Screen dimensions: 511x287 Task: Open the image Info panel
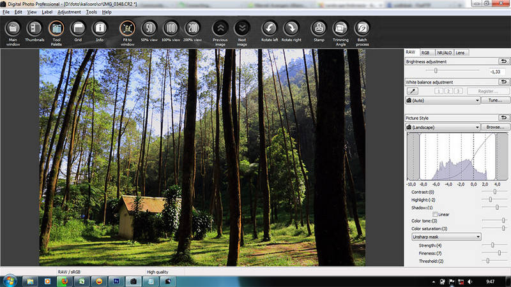pyautogui.click(x=100, y=31)
